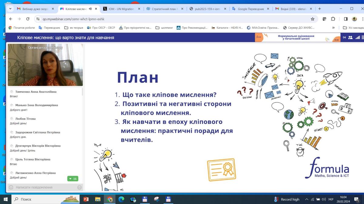Click the Написати повідомлення chat field
Image resolution: width=364 pixels, height=204 pixels.
pyautogui.click(x=44, y=187)
